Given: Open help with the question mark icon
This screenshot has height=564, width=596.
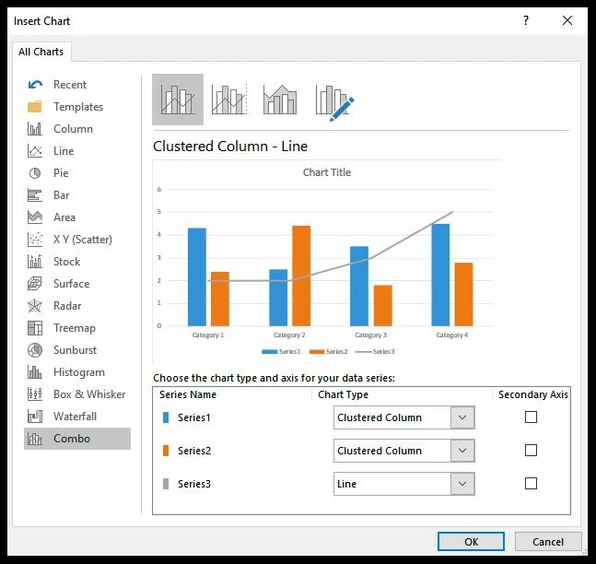Looking at the screenshot, I should (x=526, y=20).
